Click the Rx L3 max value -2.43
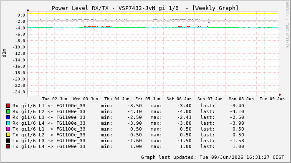291x163 pixels. point(184,117)
